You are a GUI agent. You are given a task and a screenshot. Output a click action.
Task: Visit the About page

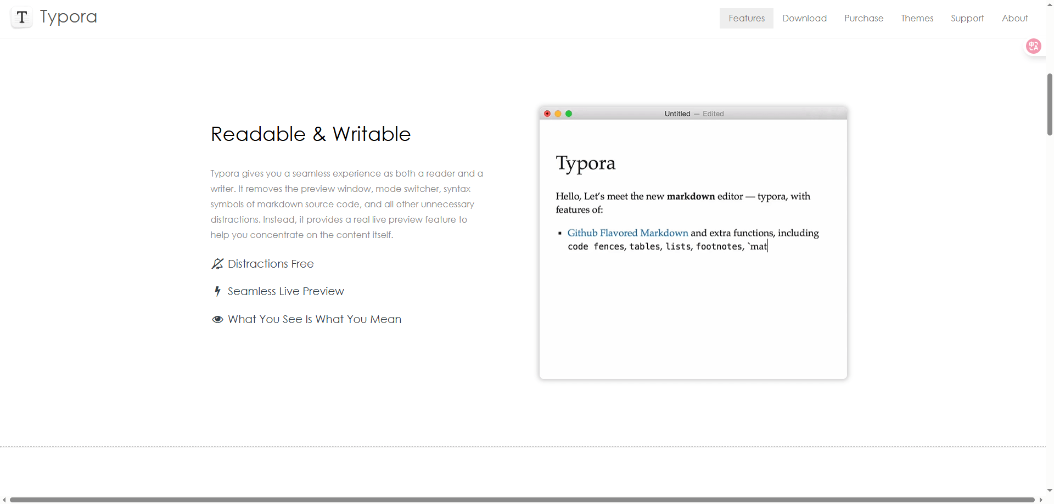1015,18
